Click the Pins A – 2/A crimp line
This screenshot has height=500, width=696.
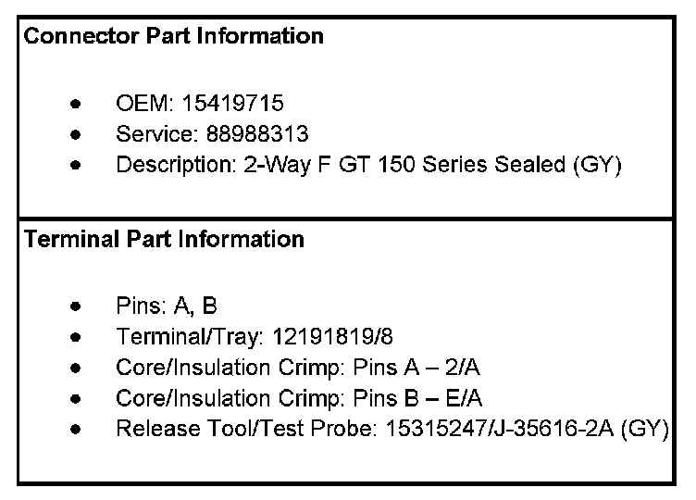coord(298,368)
